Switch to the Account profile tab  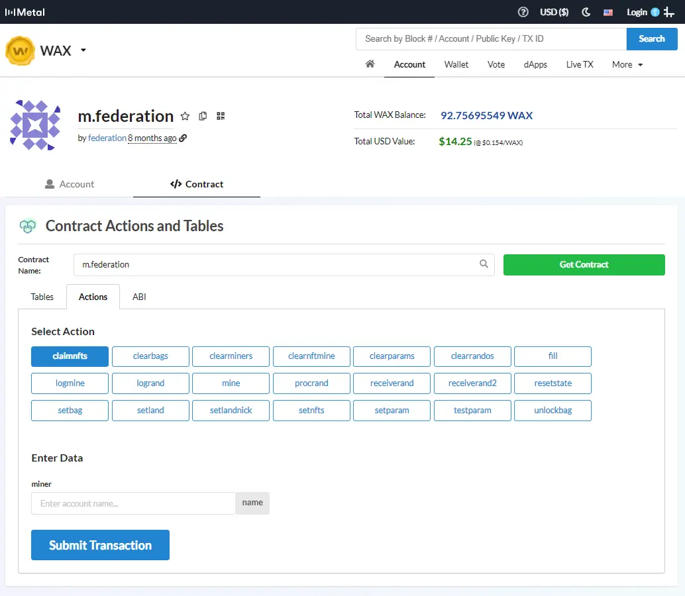(x=70, y=184)
